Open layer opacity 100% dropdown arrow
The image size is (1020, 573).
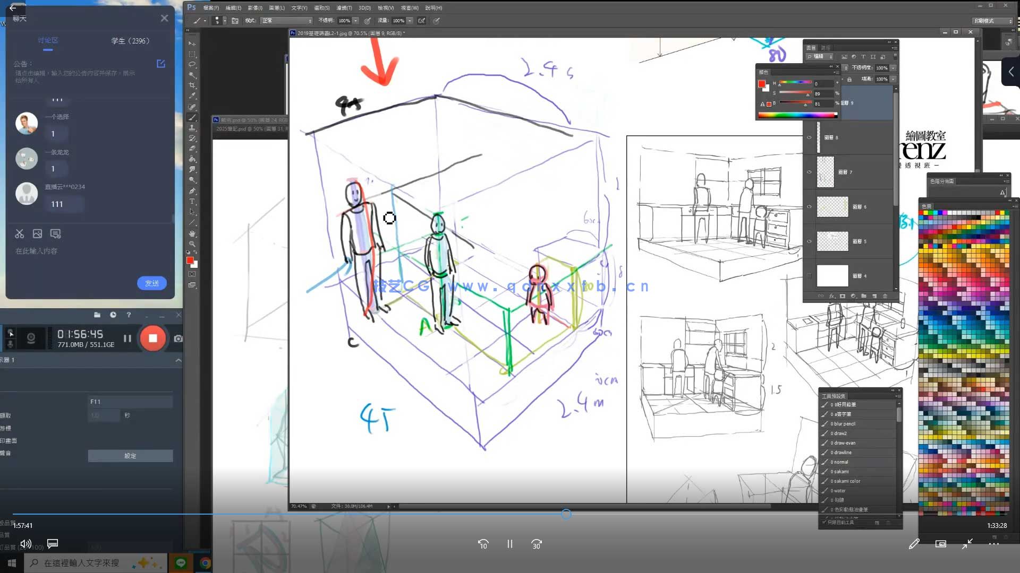pos(894,68)
